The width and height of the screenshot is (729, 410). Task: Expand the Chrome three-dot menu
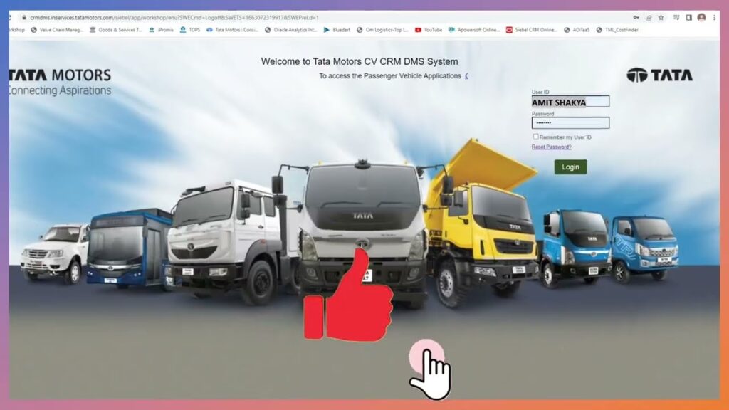713,17
